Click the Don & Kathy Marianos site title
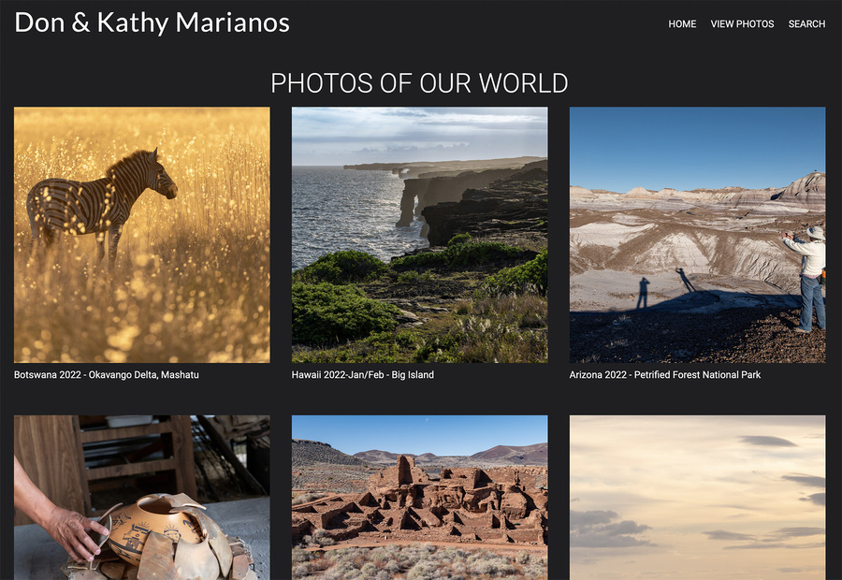 (x=152, y=22)
